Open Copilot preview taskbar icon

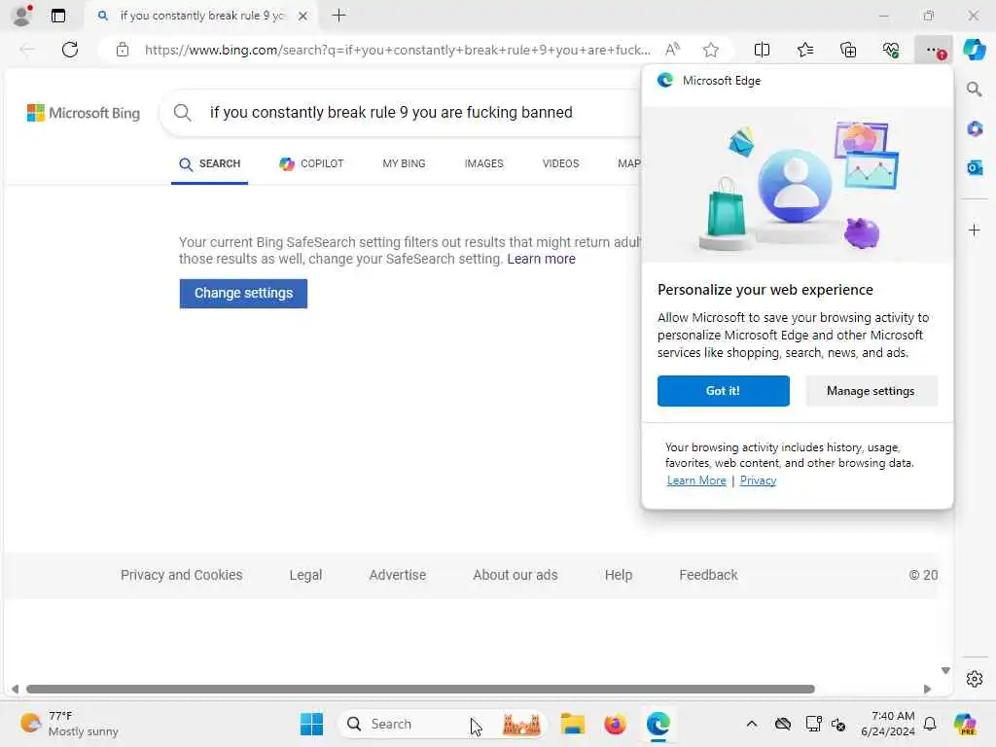pyautogui.click(x=965, y=724)
